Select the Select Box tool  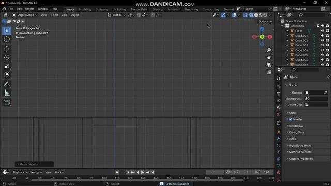(7, 31)
